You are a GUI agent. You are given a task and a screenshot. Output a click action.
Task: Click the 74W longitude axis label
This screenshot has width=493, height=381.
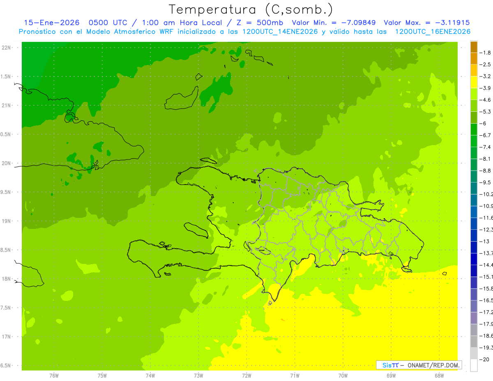point(150,376)
